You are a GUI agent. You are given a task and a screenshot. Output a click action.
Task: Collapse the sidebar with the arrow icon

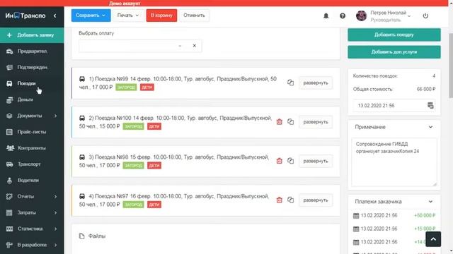(55, 16)
